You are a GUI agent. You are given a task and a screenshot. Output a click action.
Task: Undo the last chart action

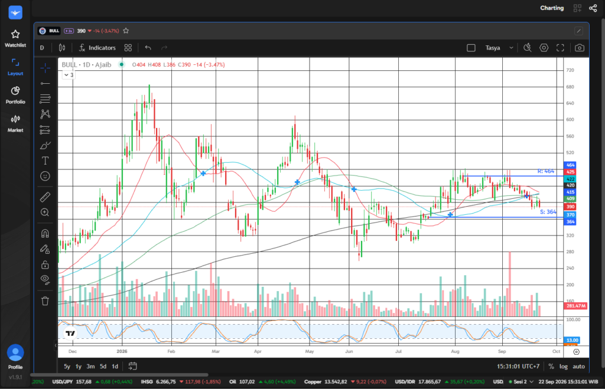[148, 48]
